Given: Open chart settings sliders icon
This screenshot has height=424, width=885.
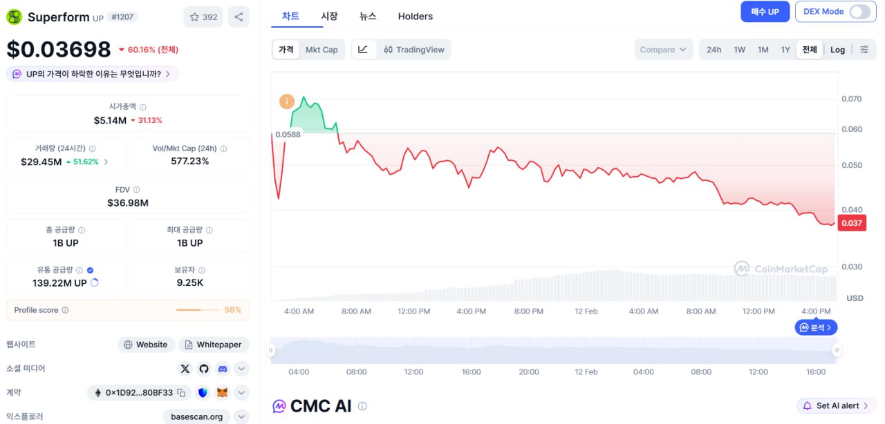Looking at the screenshot, I should (x=864, y=50).
